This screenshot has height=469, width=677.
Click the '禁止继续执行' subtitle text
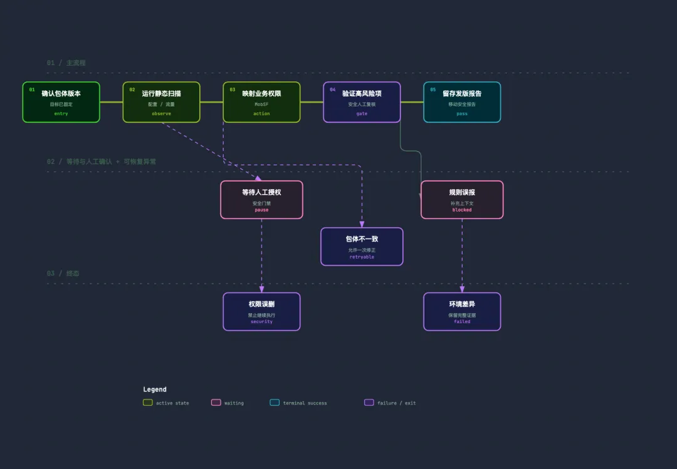[x=261, y=316]
